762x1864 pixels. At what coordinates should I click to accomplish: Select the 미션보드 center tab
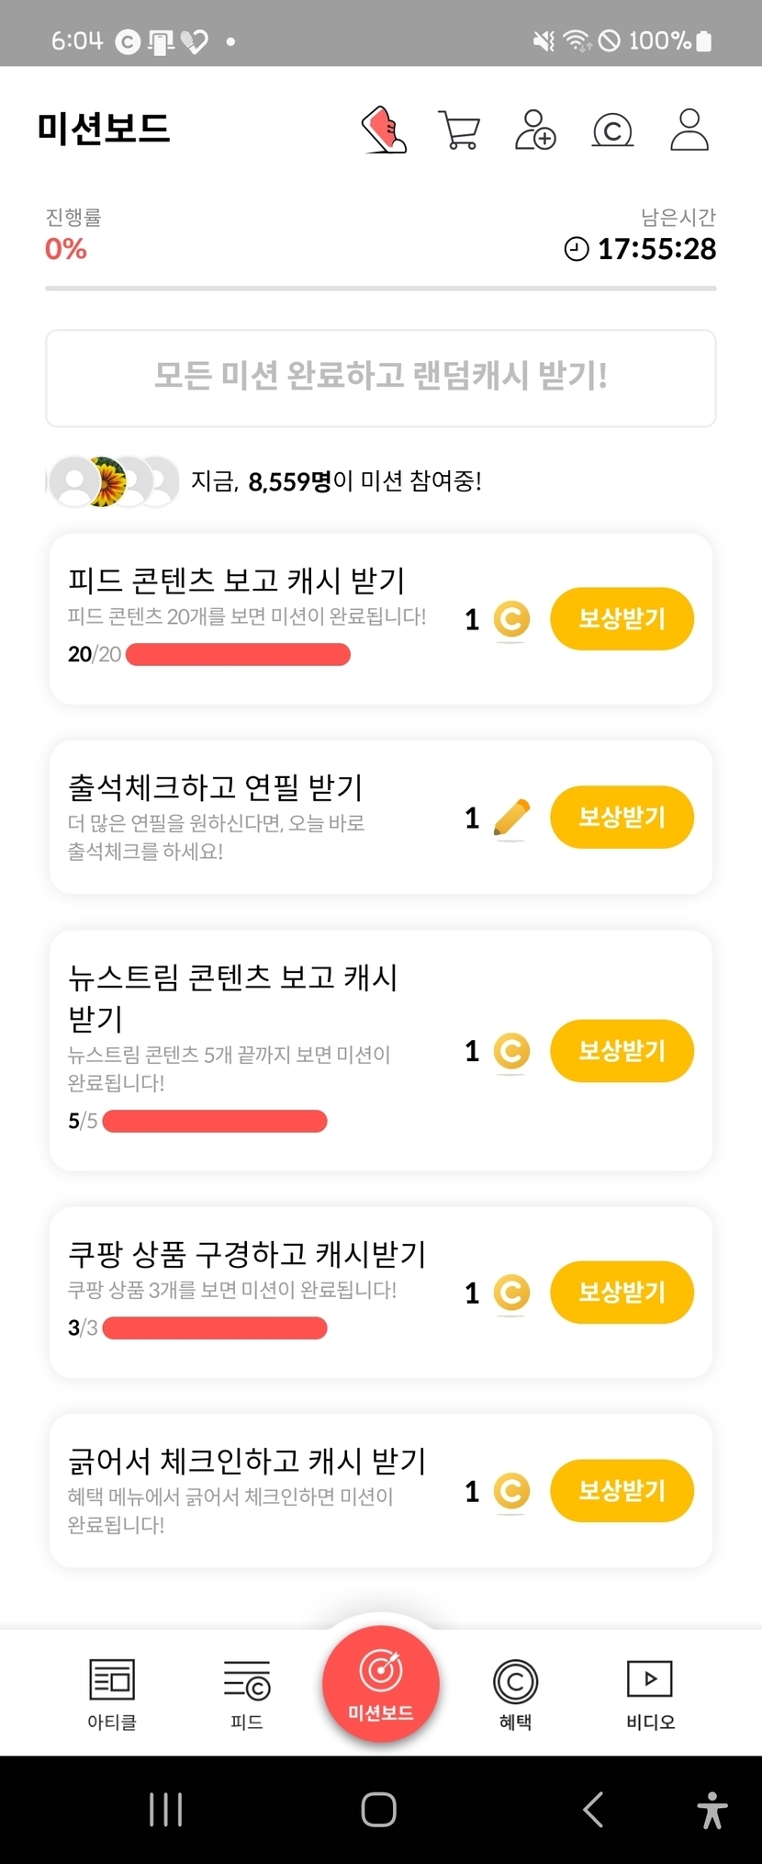(381, 1684)
